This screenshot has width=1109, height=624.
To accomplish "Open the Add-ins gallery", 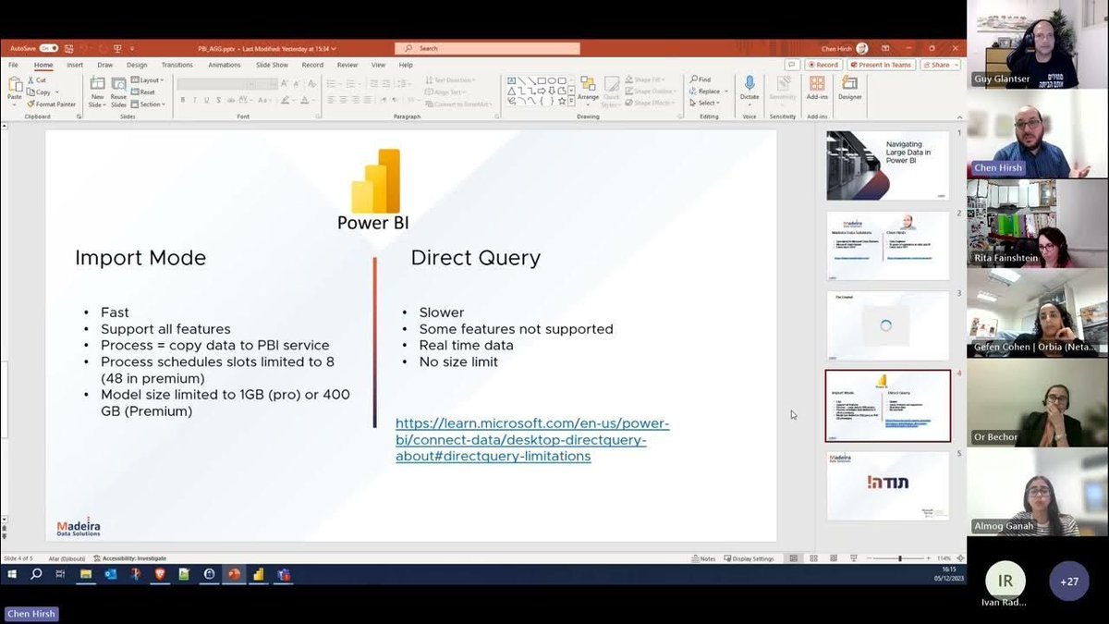I will coord(817,89).
